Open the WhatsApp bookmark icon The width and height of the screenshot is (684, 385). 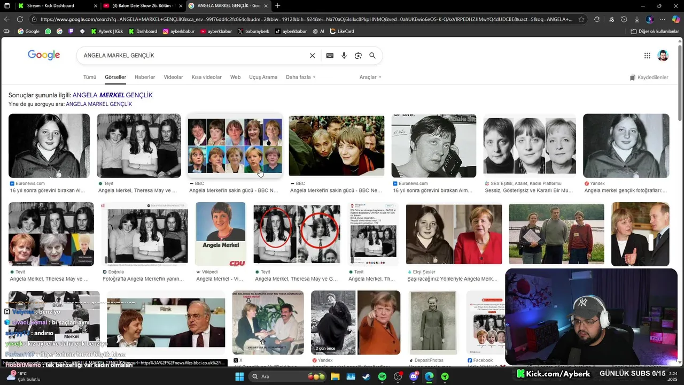point(48,32)
